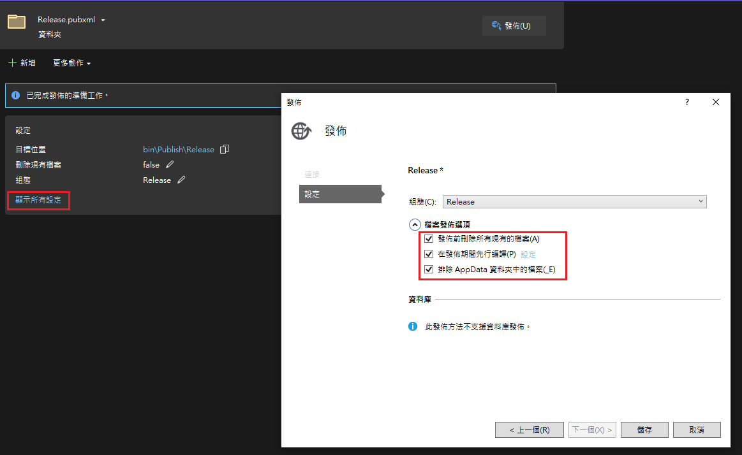Open the Release.pubxml profile dropdown
The width and height of the screenshot is (742, 455).
coord(103,19)
